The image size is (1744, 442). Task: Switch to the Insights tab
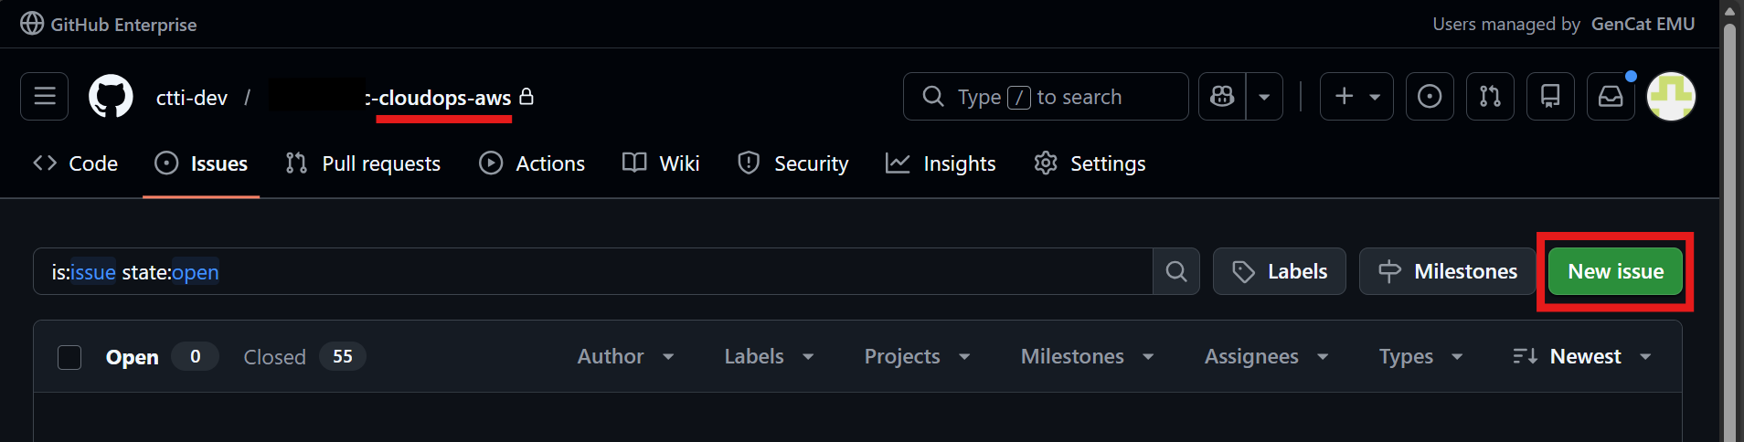pyautogui.click(x=941, y=163)
